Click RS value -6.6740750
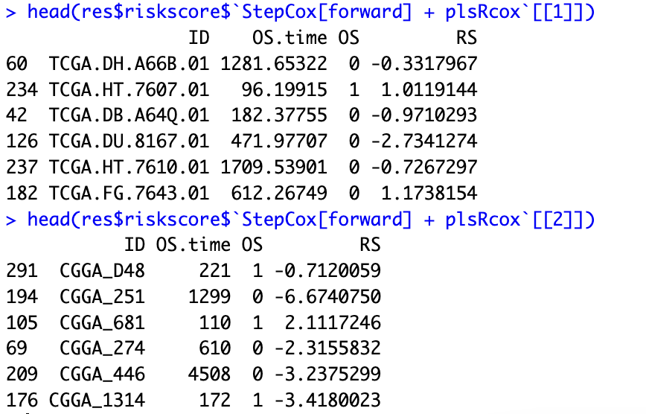This screenshot has height=414, width=646. (x=328, y=297)
